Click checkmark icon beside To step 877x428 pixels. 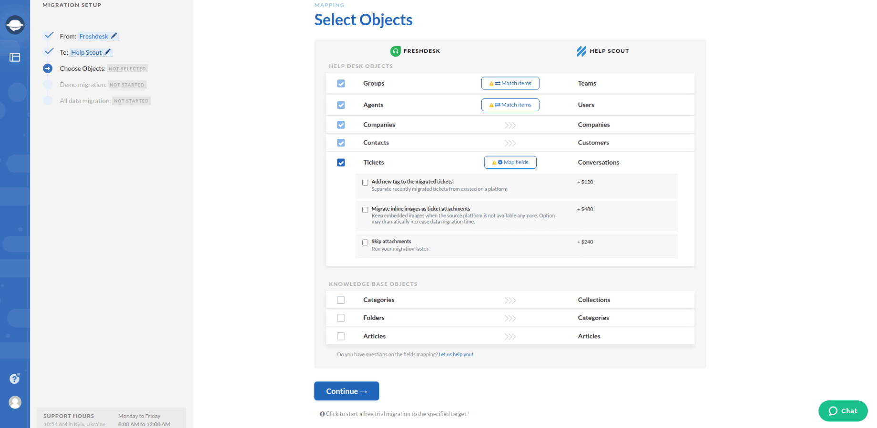pos(49,51)
